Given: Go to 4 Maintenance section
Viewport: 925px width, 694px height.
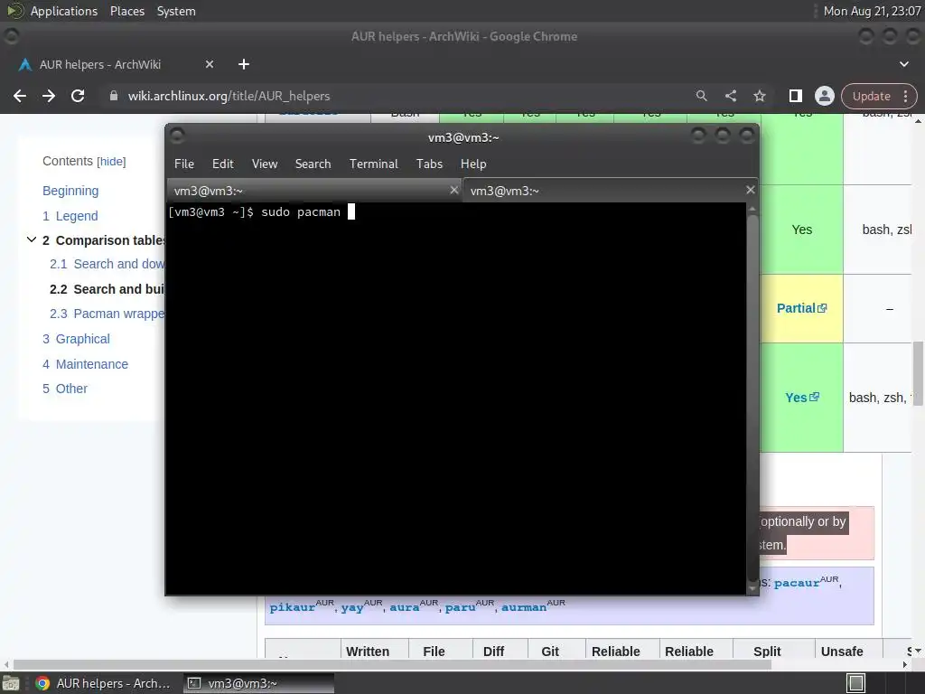Looking at the screenshot, I should pos(85,364).
